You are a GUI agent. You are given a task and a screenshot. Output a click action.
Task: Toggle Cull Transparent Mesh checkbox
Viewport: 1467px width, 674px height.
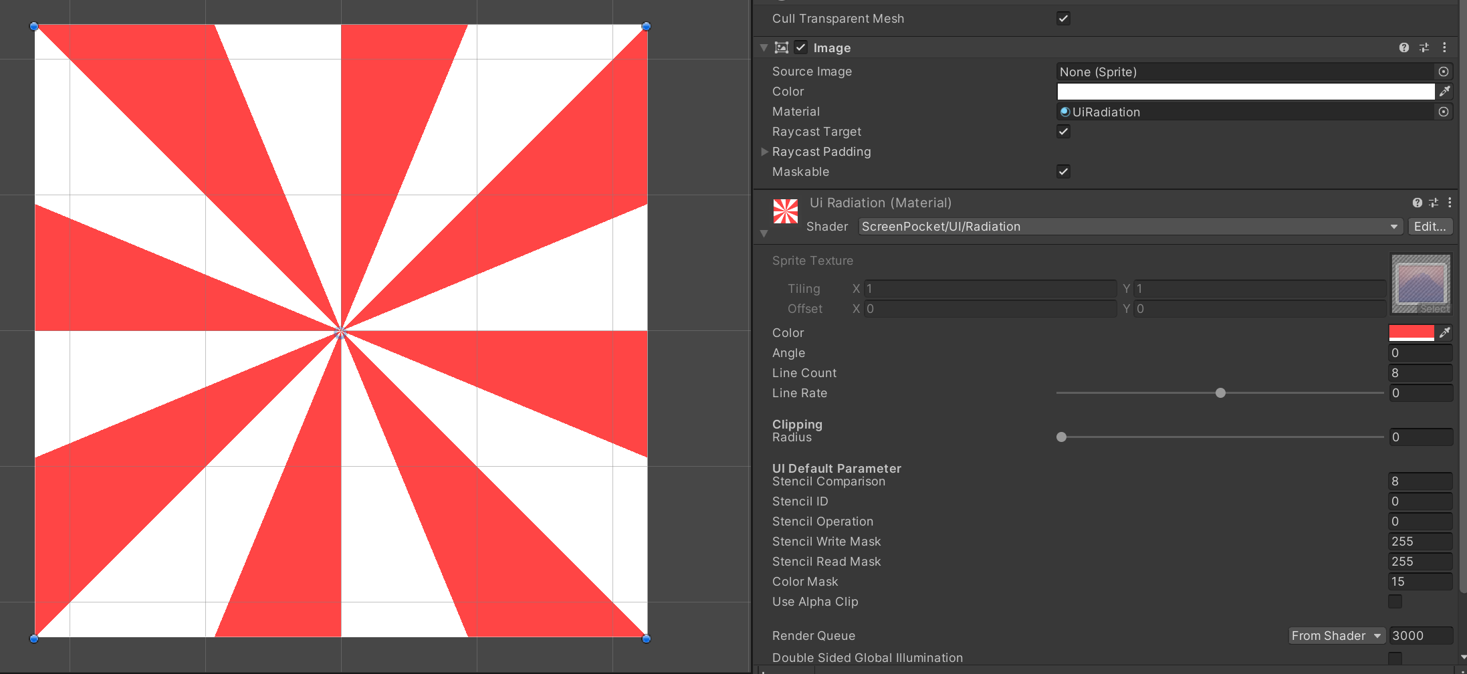[x=1063, y=18]
